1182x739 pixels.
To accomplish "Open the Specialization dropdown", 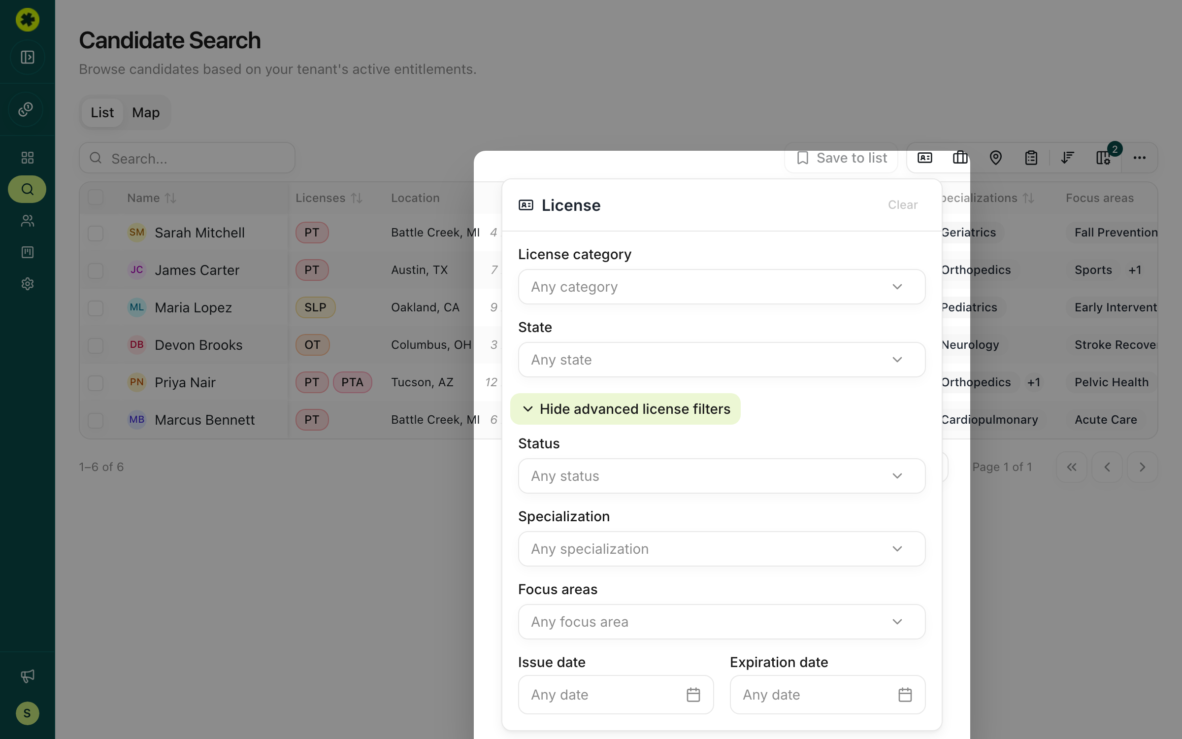I will tap(722, 549).
